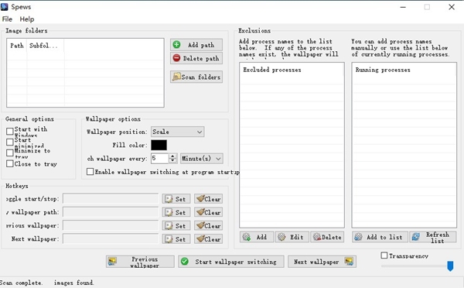Click the green check Start wallpaper switching icon

click(185, 262)
